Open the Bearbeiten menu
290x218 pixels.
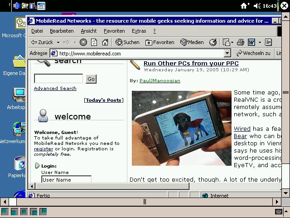[62, 31]
